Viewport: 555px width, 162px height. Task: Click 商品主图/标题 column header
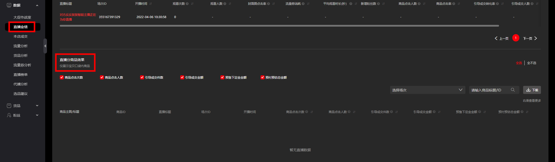(70, 112)
